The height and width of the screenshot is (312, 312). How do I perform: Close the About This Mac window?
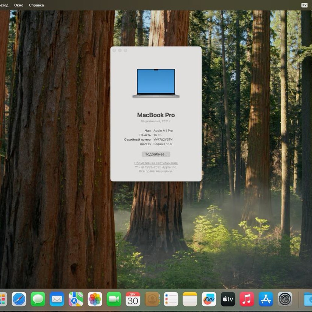pyautogui.click(x=114, y=50)
